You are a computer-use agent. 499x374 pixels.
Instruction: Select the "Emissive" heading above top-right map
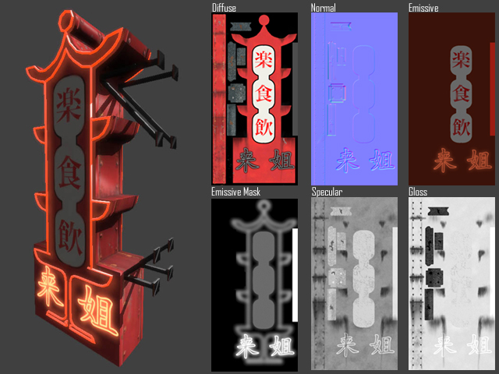click(x=424, y=8)
